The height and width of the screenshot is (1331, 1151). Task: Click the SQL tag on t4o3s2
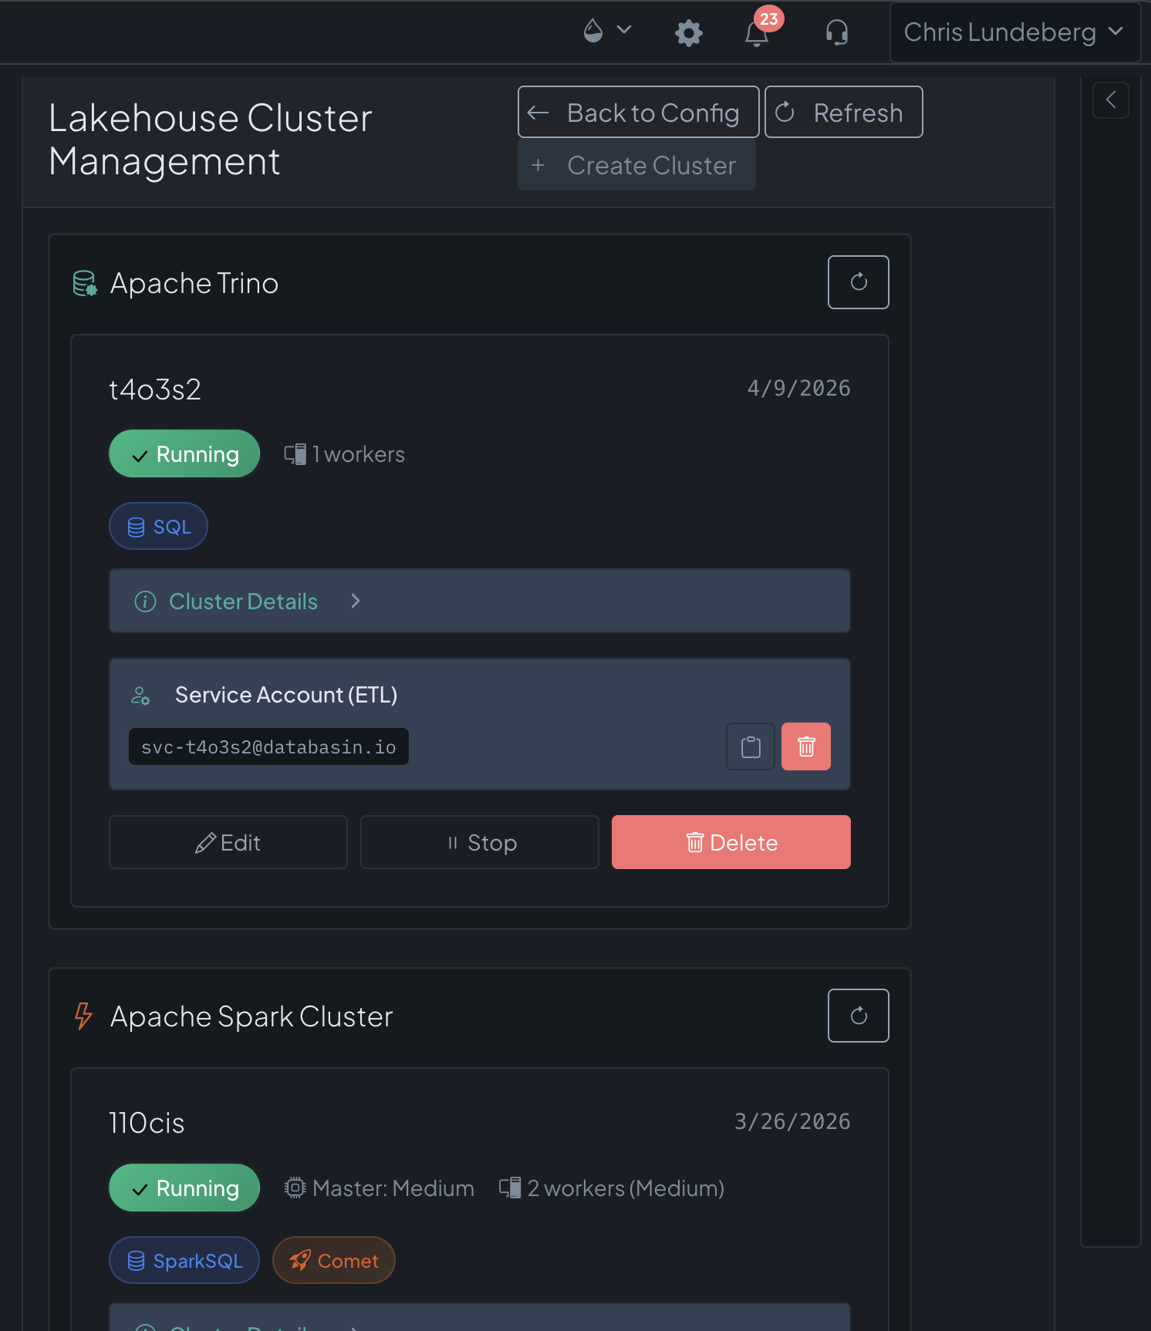click(x=158, y=526)
